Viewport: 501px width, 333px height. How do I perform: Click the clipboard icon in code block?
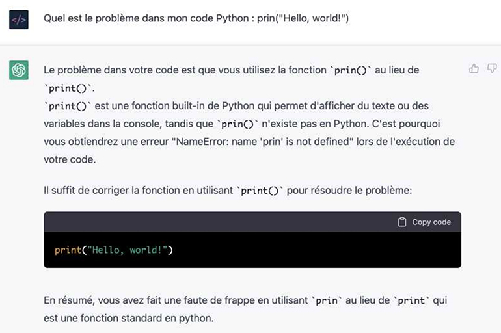tap(402, 222)
